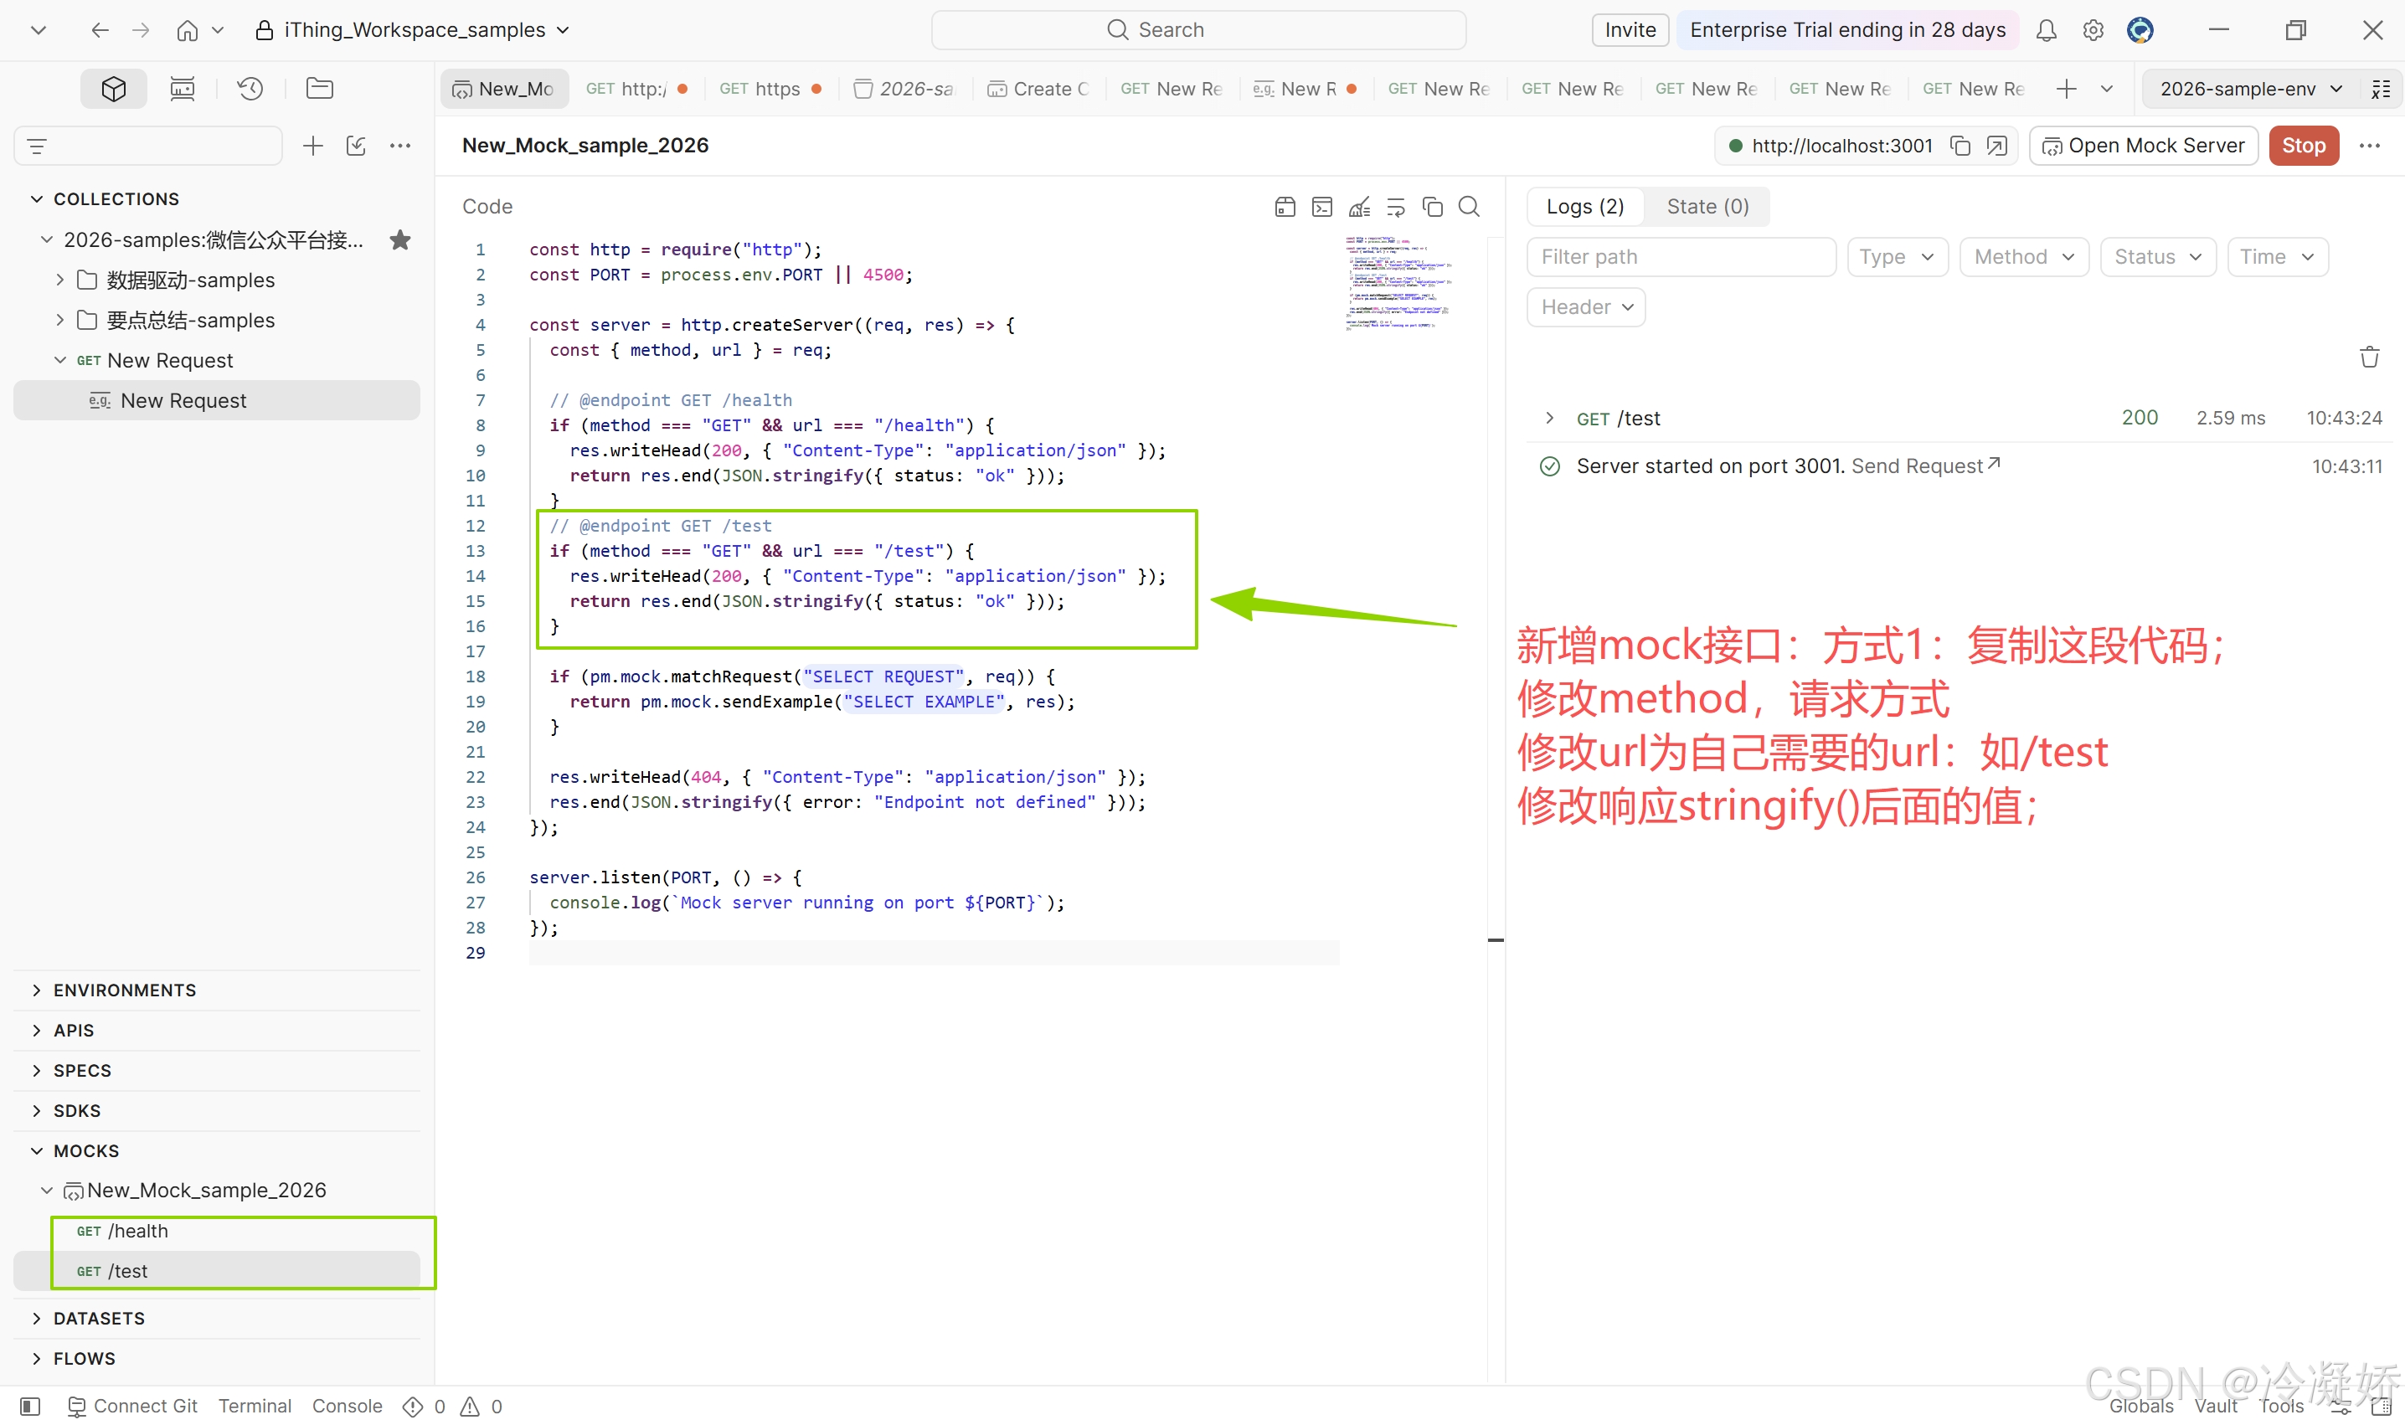The height and width of the screenshot is (1425, 2405).
Task: Expand the 数据驱动-samples folder
Action: tap(59, 280)
